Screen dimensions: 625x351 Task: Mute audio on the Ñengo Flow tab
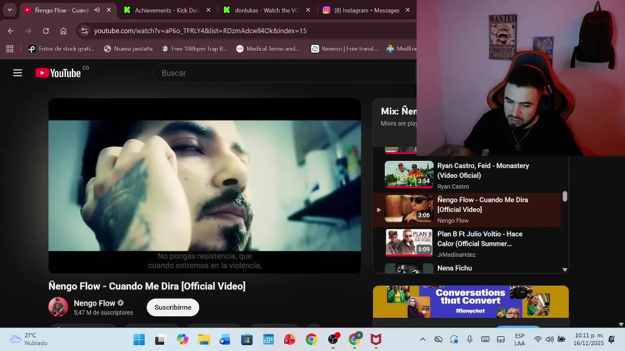point(97,10)
